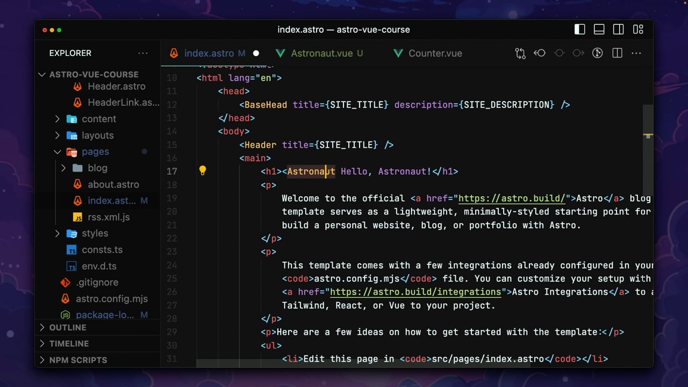Follow the https://astro.build/integrations link
688x387 pixels.
pyautogui.click(x=415, y=292)
